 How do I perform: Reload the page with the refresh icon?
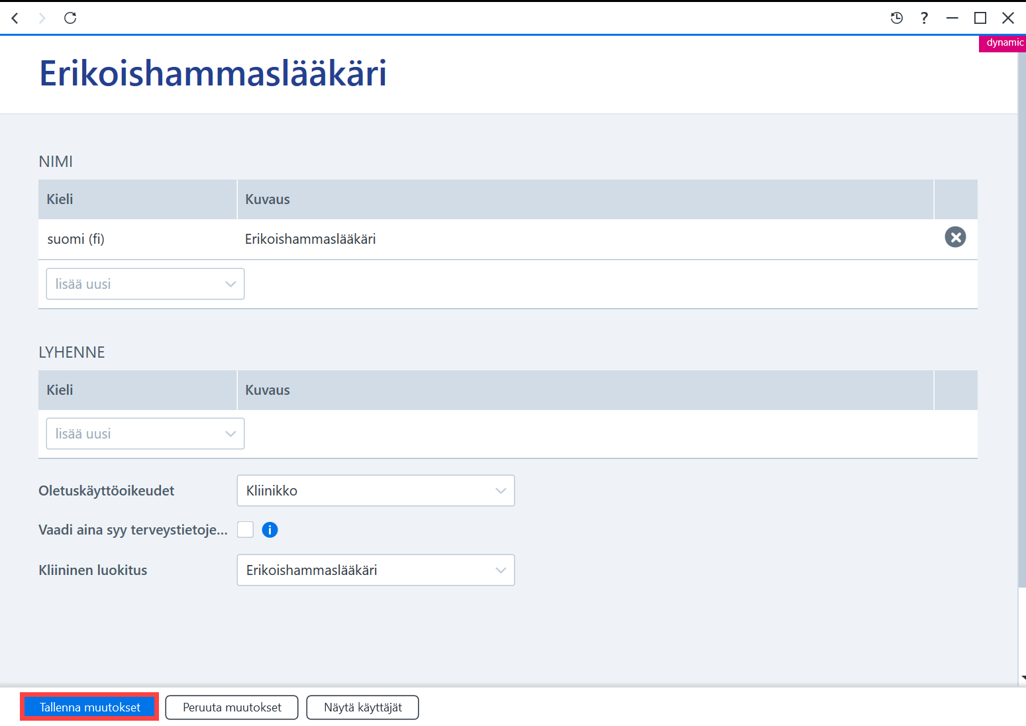(x=70, y=18)
